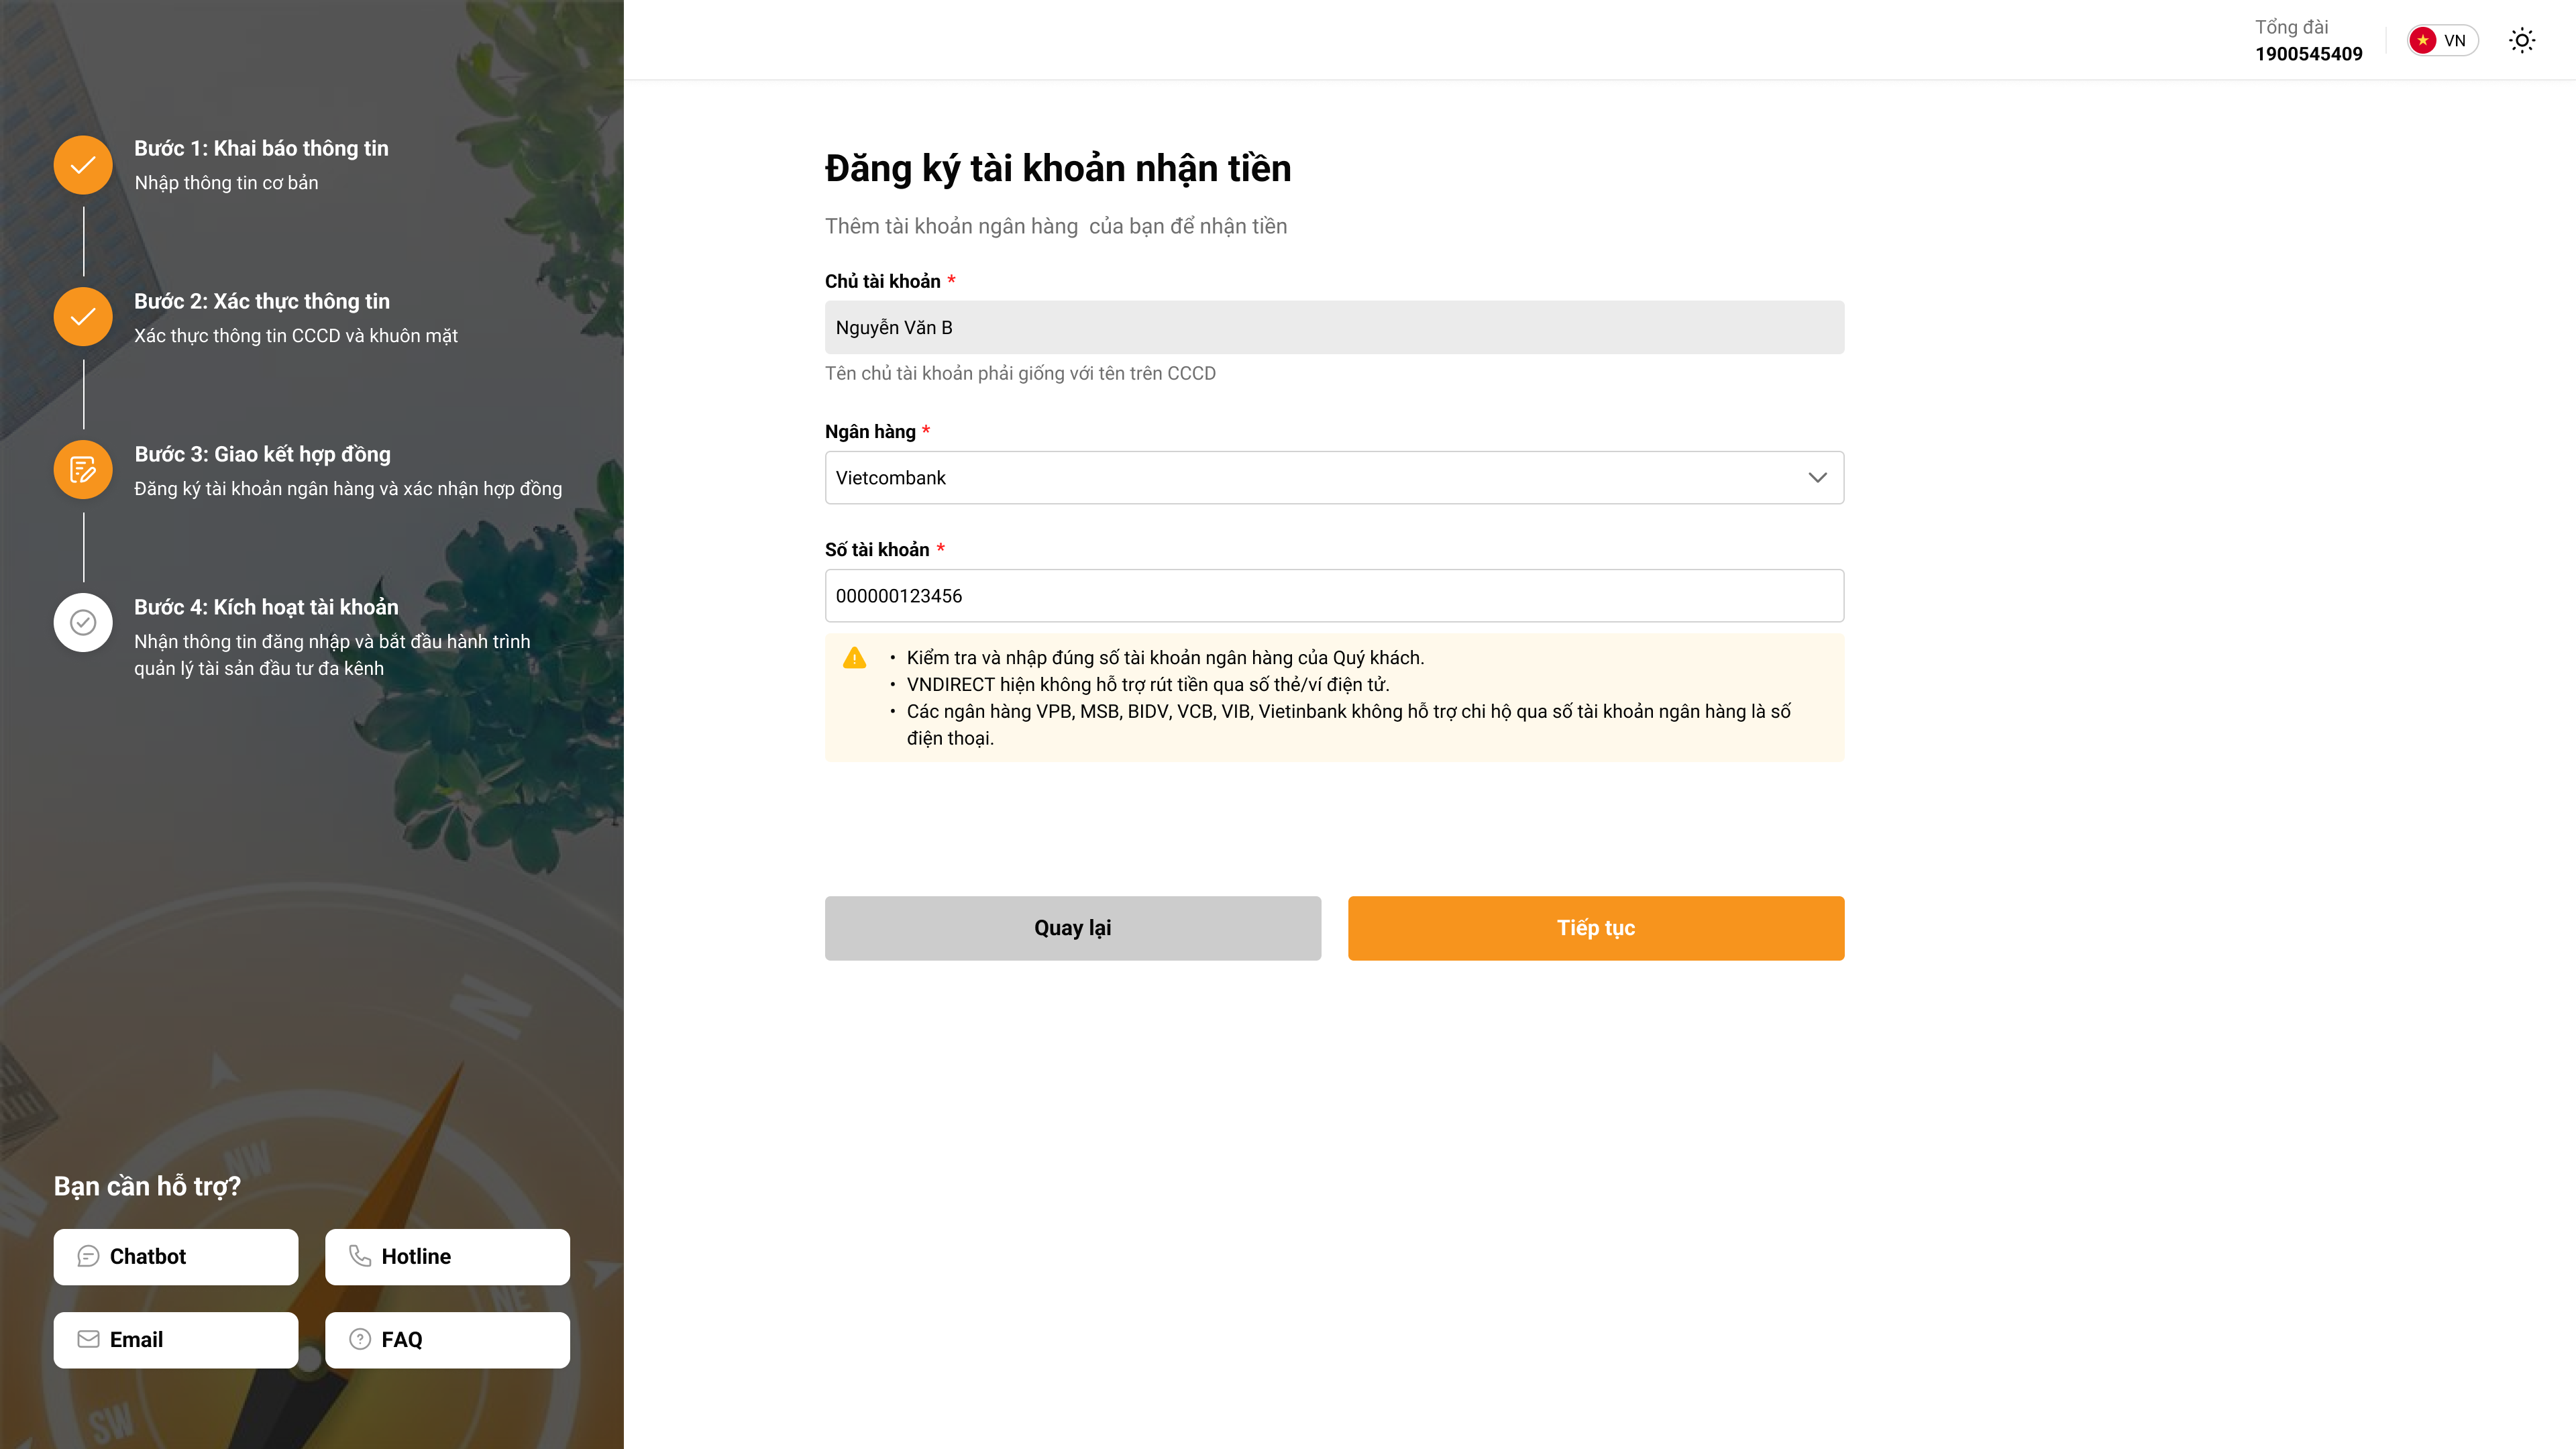
Task: Click the yellow warning triangle icon
Action: pyautogui.click(x=854, y=658)
